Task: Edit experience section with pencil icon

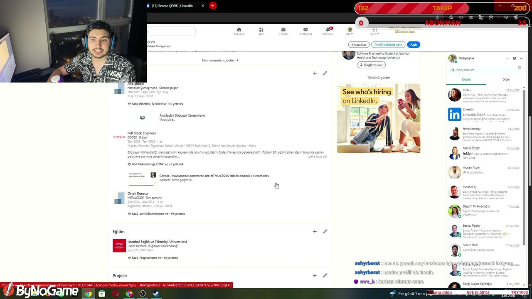Action: 325,74
